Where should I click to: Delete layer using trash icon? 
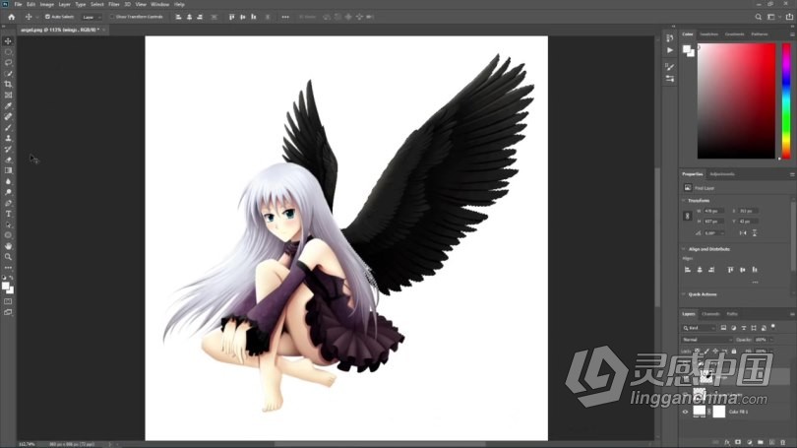(783, 442)
